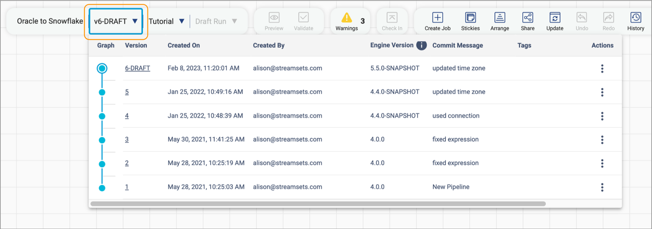Open version 4 link
Screen dimensions: 652x229
(127, 115)
